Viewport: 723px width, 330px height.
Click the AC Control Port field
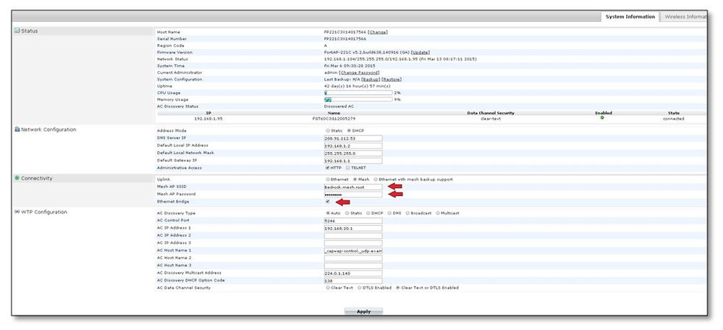pyautogui.click(x=353, y=221)
